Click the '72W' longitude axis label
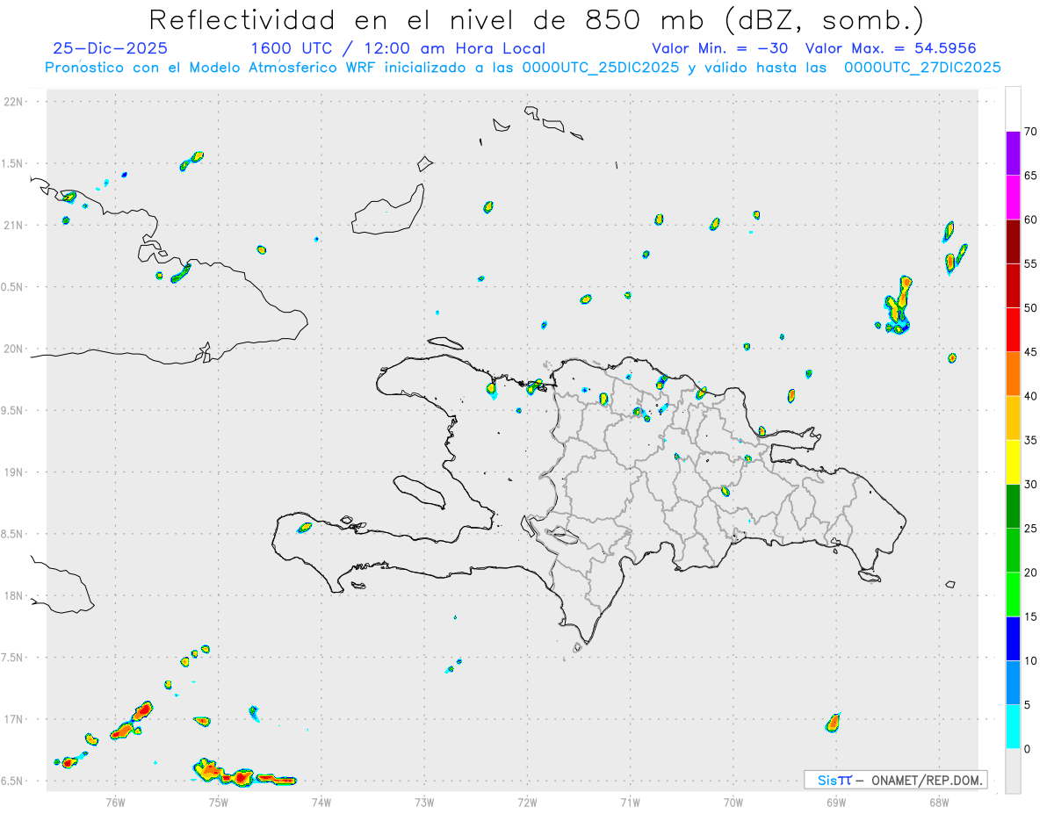 click(527, 802)
